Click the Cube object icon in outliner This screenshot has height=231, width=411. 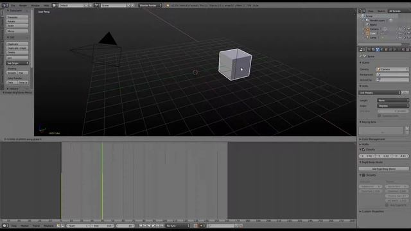tap(367, 33)
